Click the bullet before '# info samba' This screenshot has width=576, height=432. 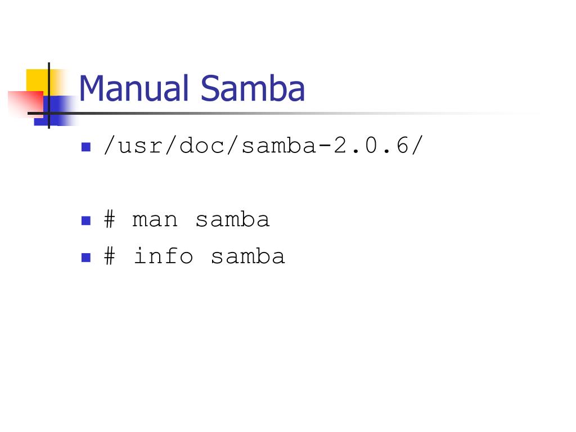pos(86,257)
